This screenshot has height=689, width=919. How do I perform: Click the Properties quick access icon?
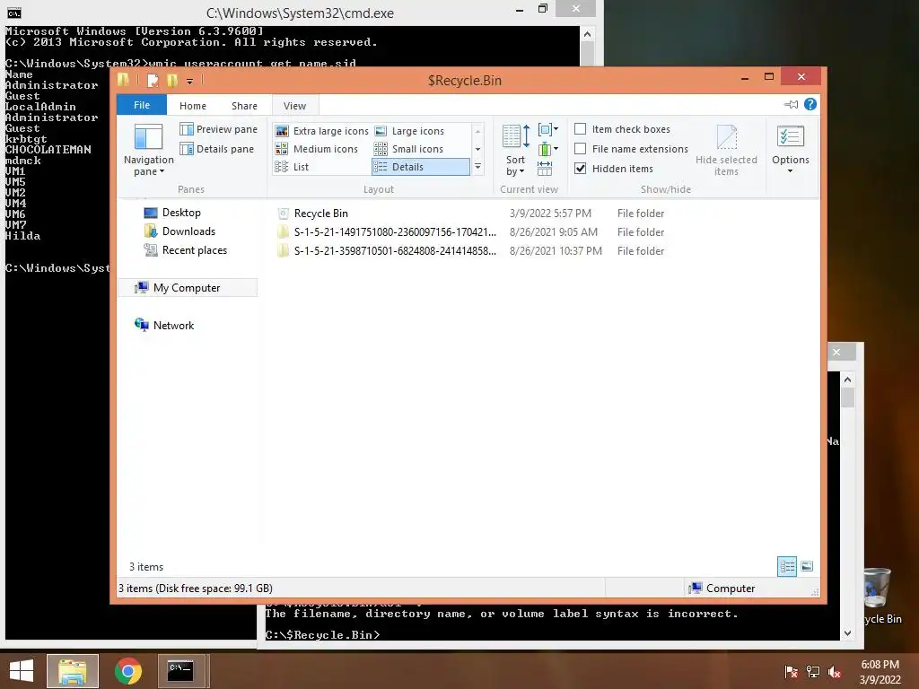click(x=153, y=80)
